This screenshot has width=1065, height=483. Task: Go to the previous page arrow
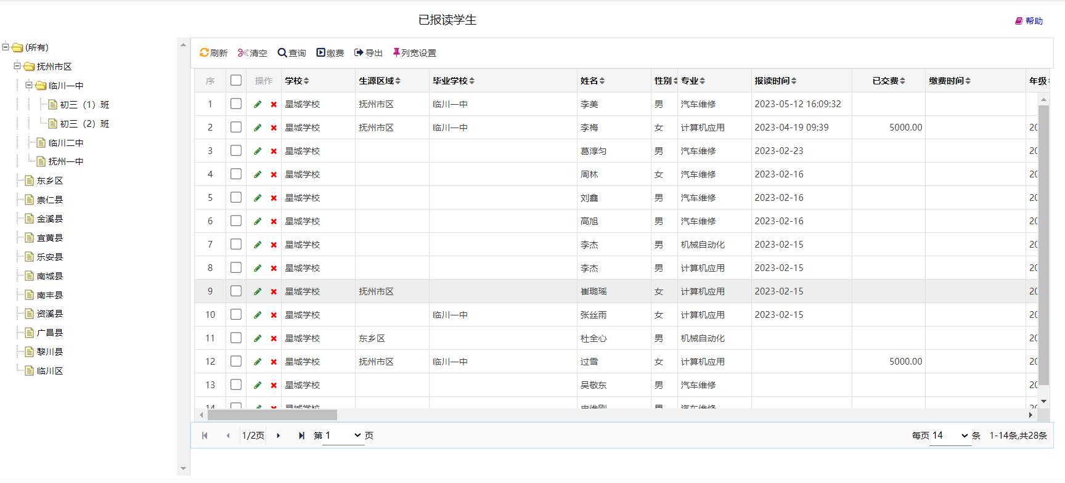click(x=228, y=436)
